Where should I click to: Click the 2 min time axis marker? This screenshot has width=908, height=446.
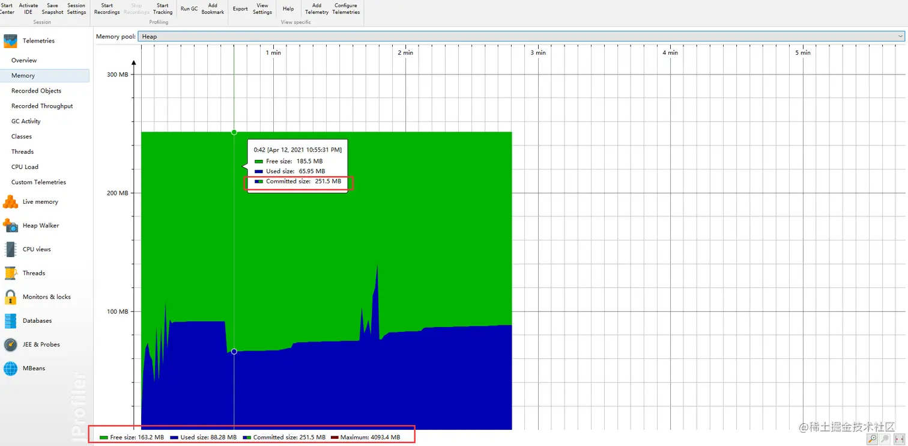tap(406, 53)
